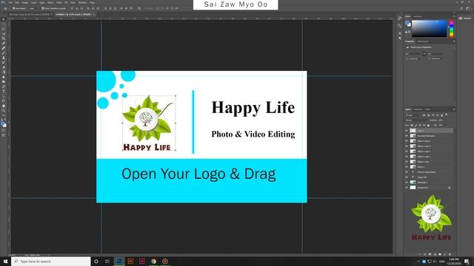
Task: Hide the Happy Life text layer
Action: 407,177
